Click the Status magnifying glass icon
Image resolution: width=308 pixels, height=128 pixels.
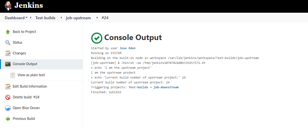[x=8, y=42]
